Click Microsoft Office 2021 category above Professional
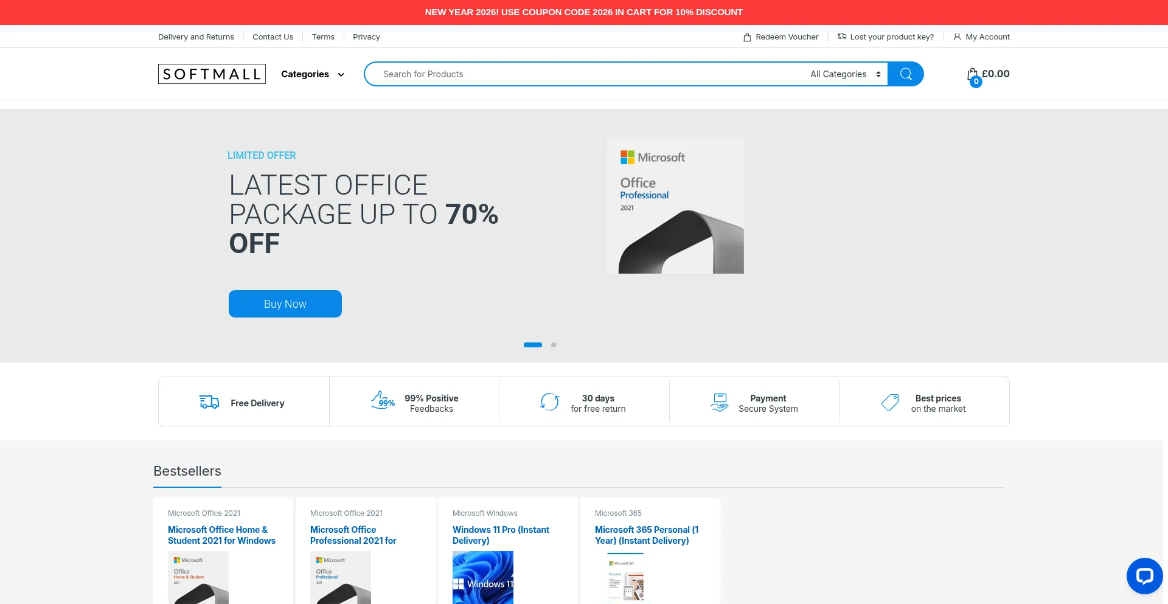The image size is (1168, 604). (346, 513)
